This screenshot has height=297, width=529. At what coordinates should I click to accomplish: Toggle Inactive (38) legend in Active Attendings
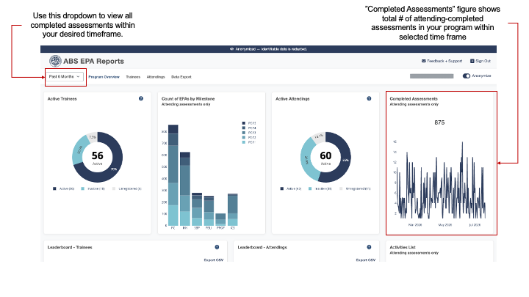pyautogui.click(x=320, y=189)
